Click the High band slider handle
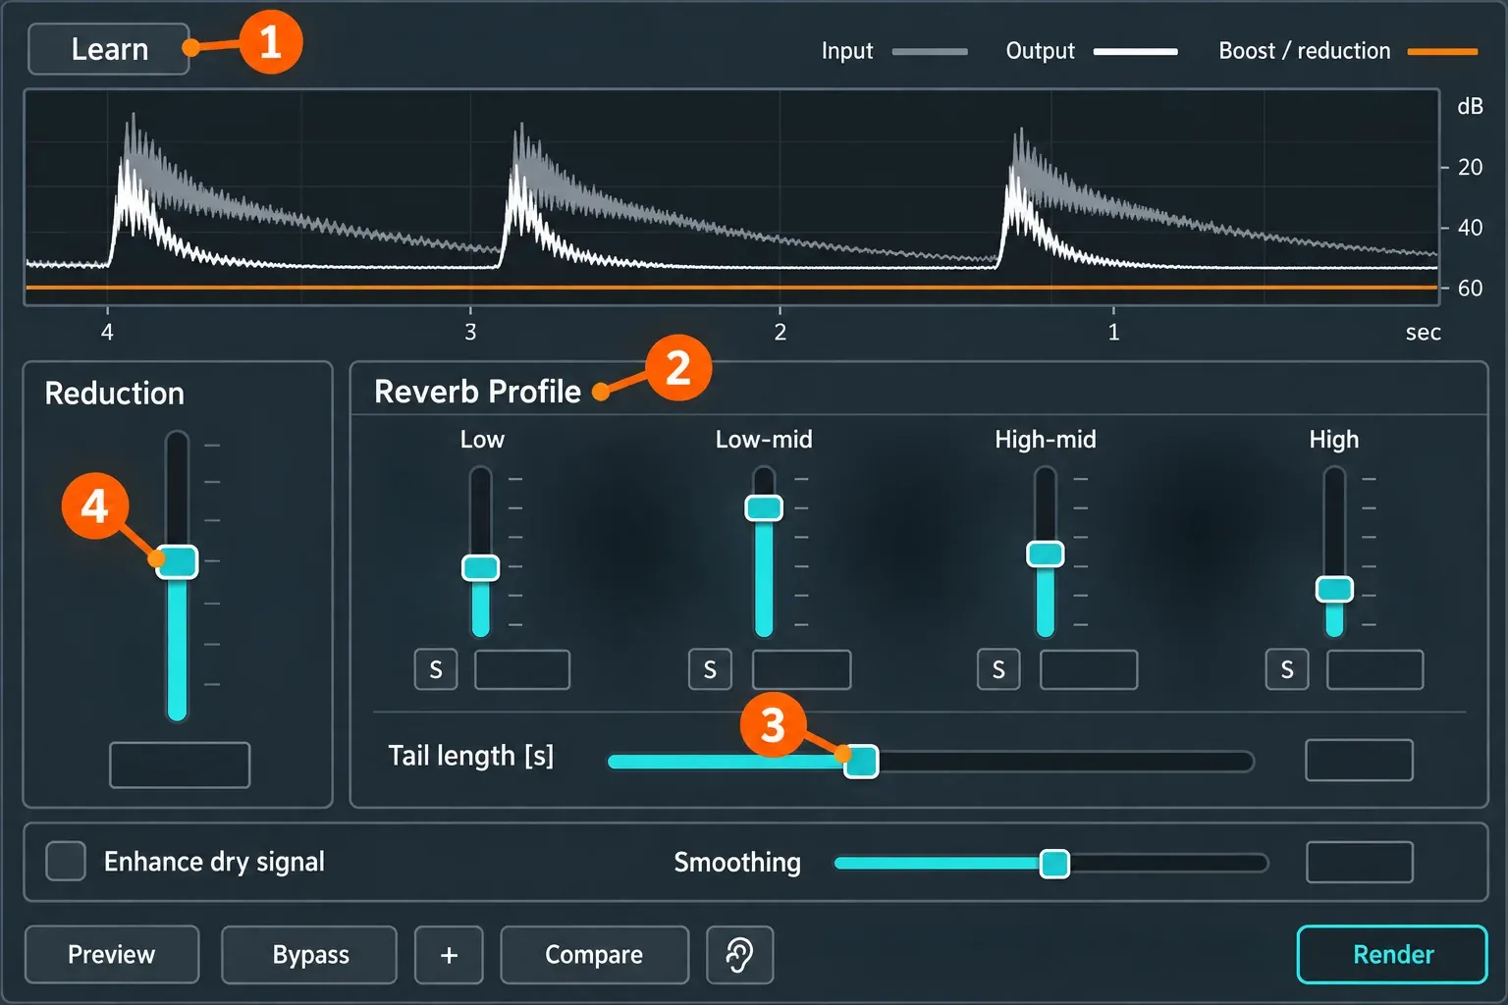The image size is (1508, 1005). pyautogui.click(x=1334, y=589)
